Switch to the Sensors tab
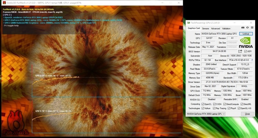 coord(205,28)
